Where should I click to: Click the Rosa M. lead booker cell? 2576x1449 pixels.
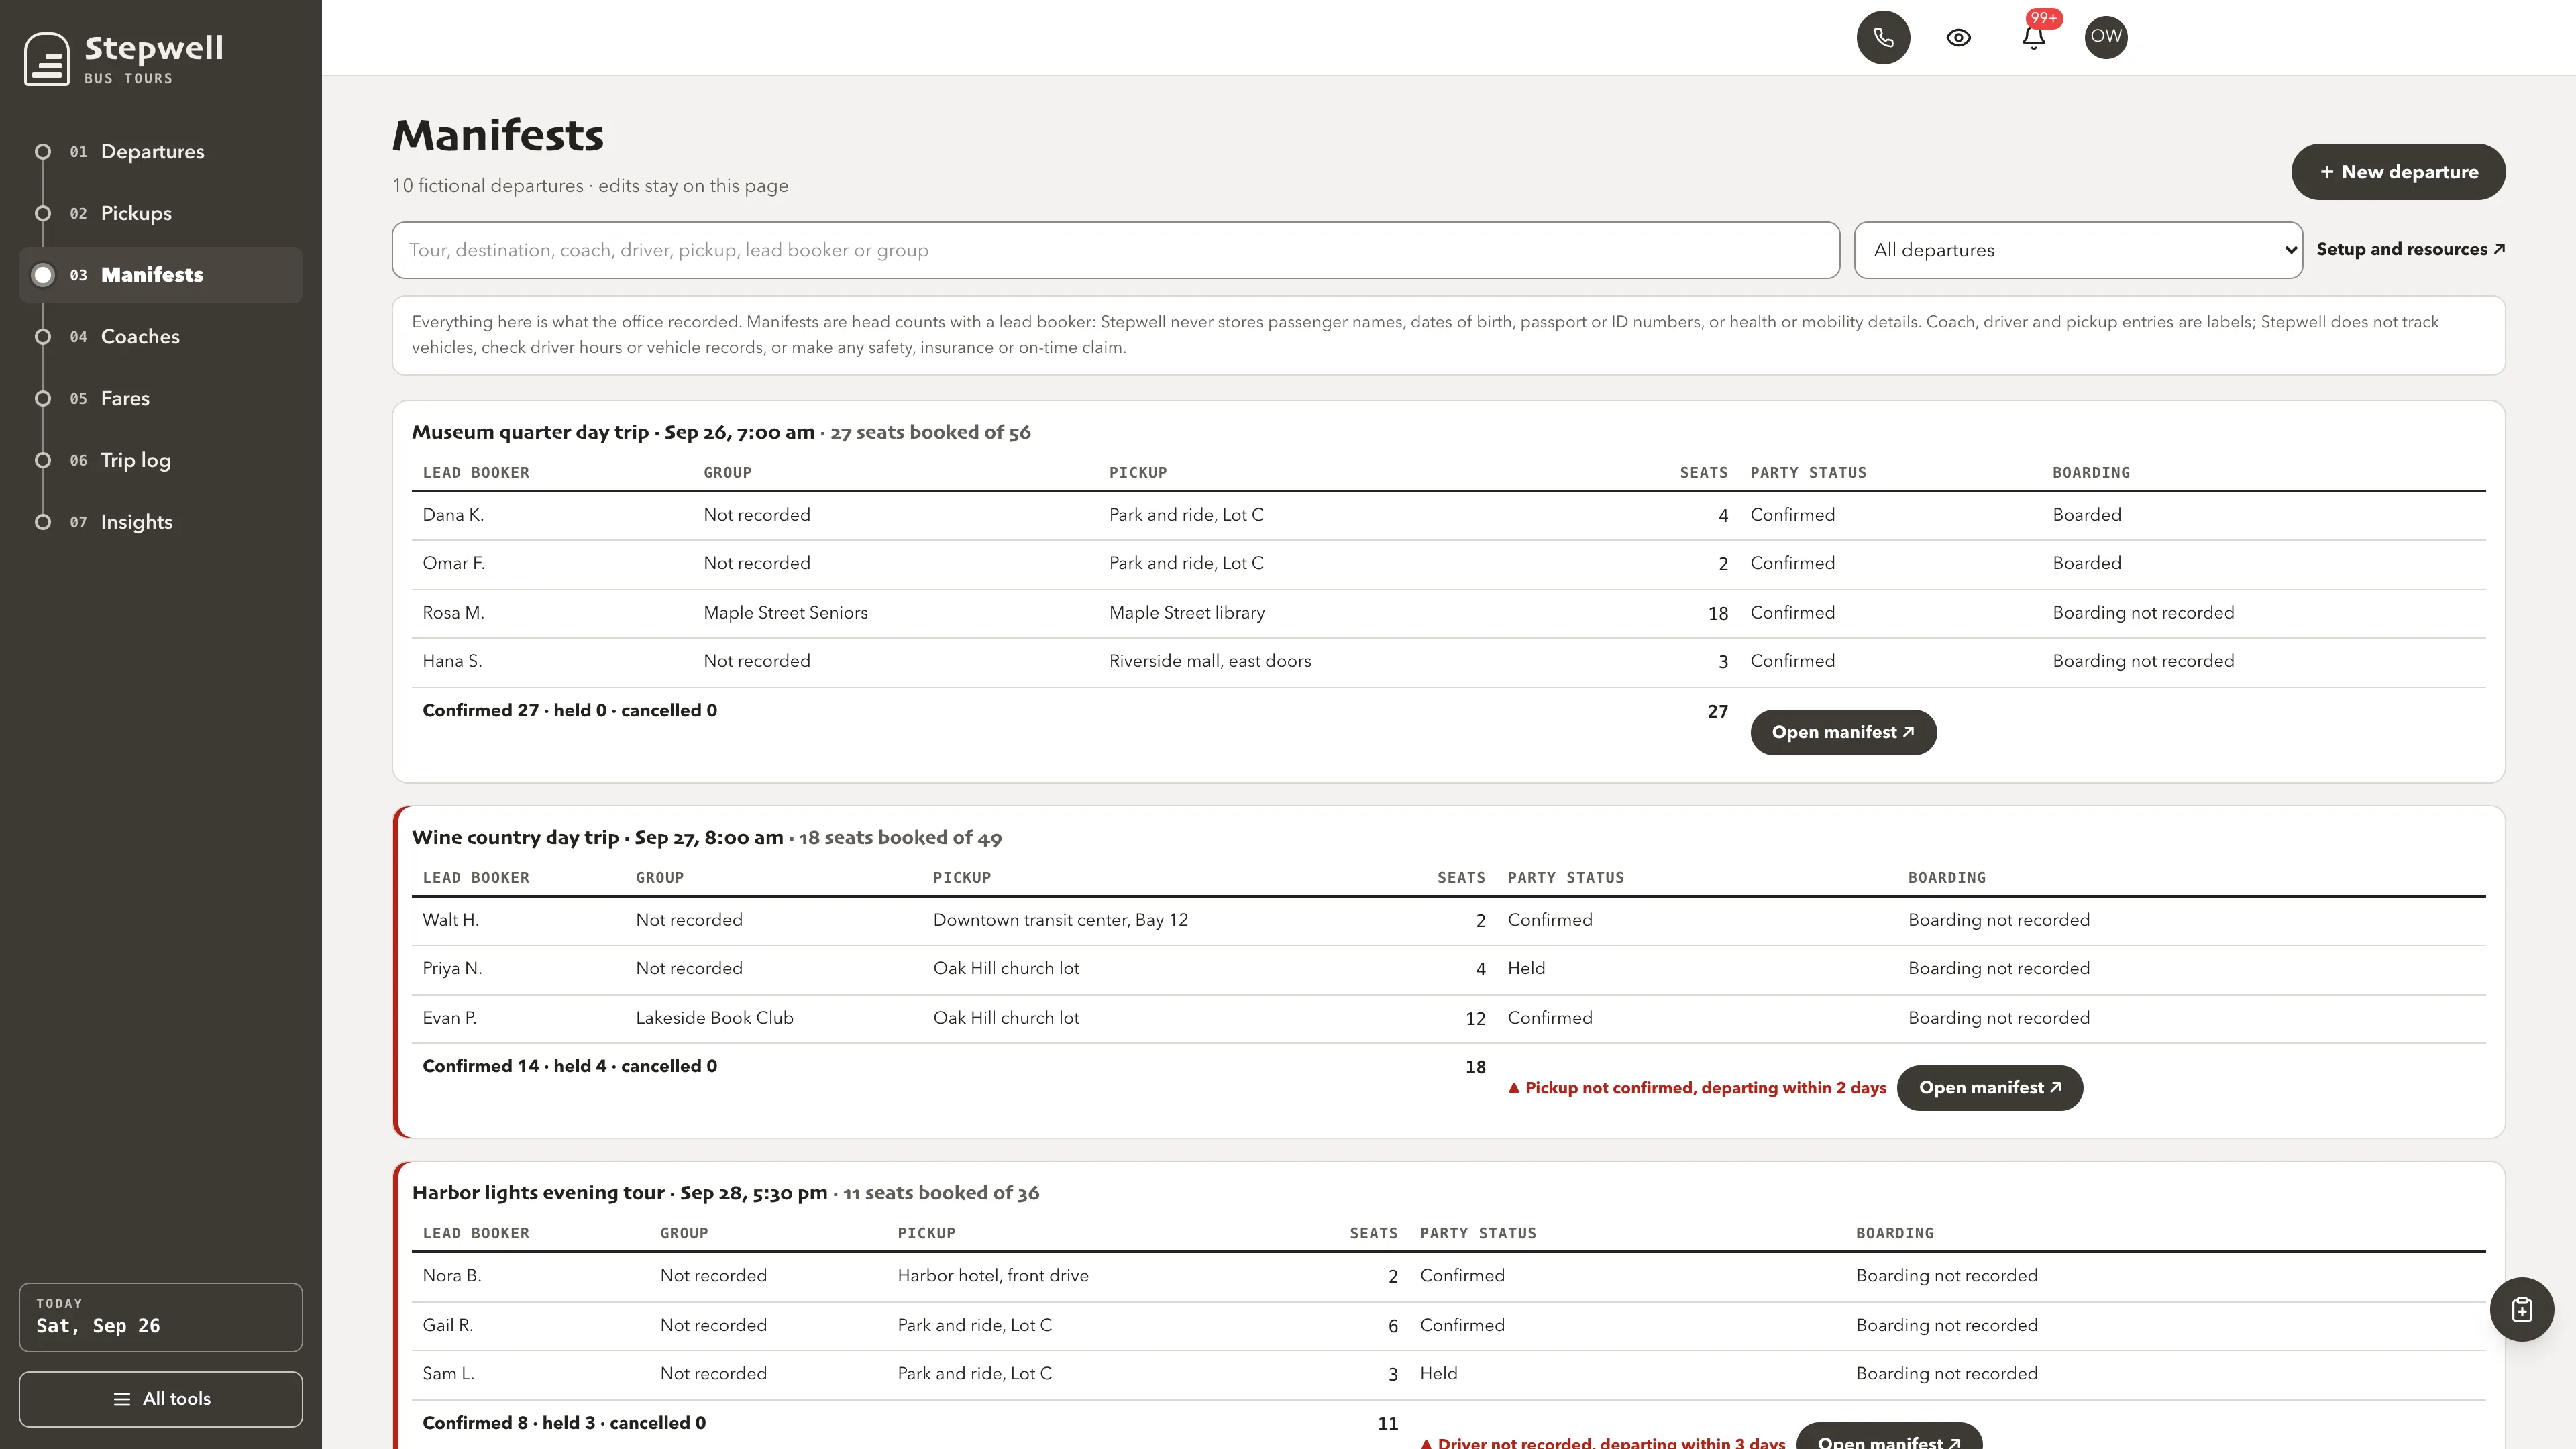[453, 613]
